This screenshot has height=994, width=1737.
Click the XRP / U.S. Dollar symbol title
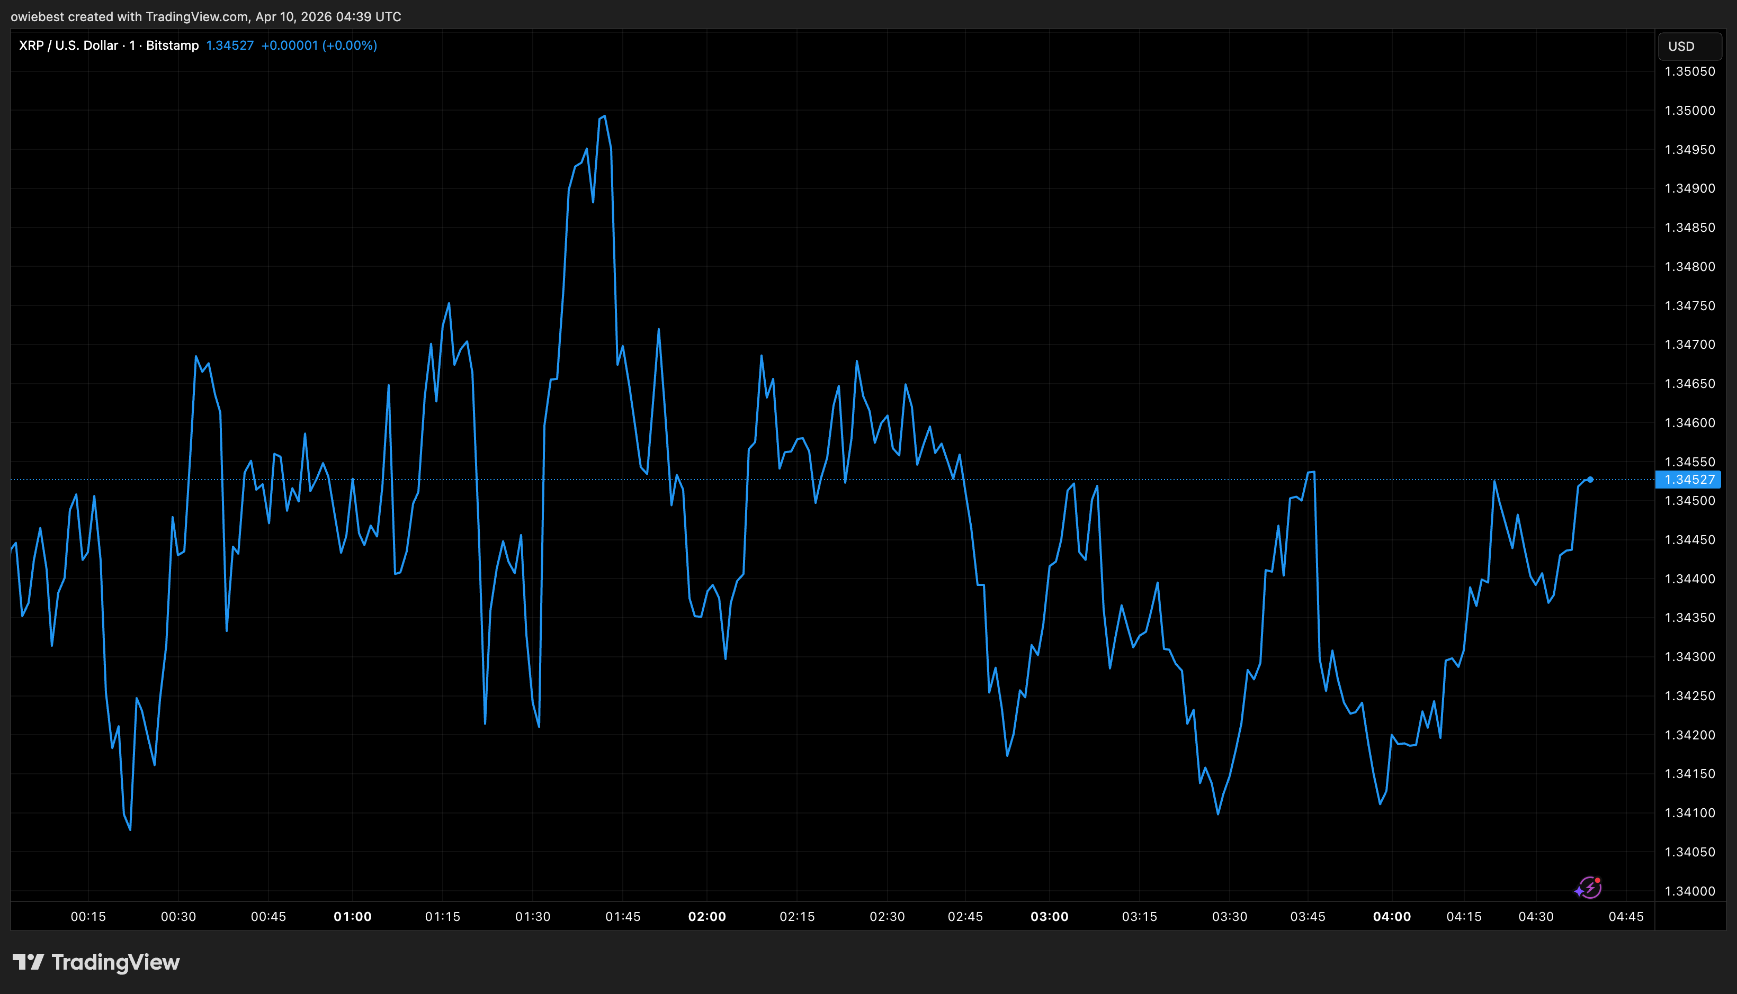(68, 45)
